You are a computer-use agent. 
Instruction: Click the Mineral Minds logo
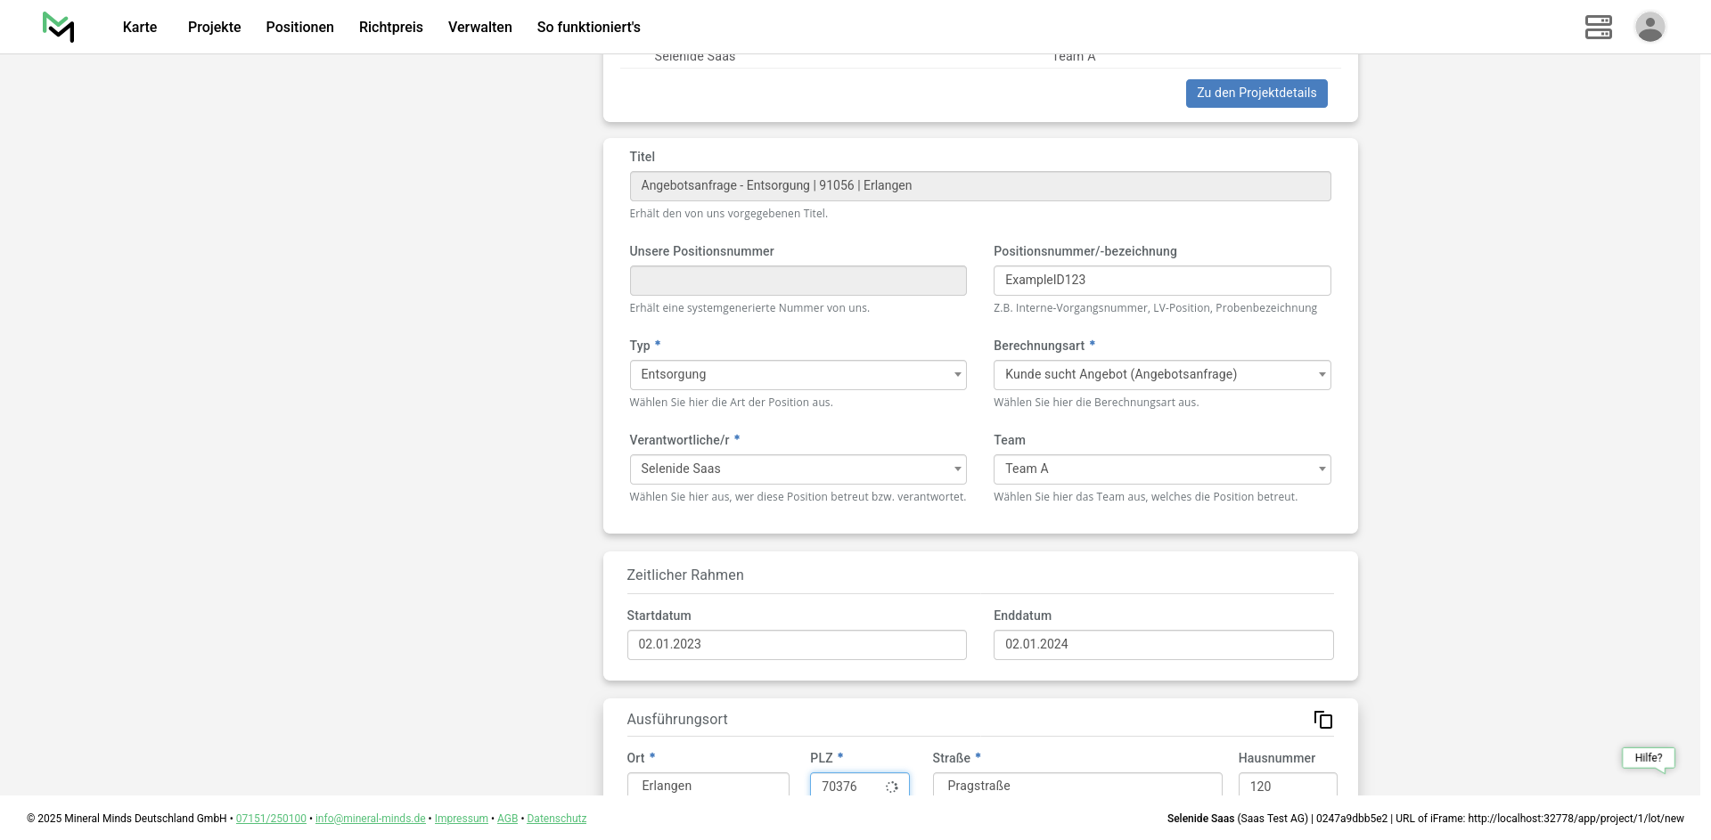(x=59, y=27)
